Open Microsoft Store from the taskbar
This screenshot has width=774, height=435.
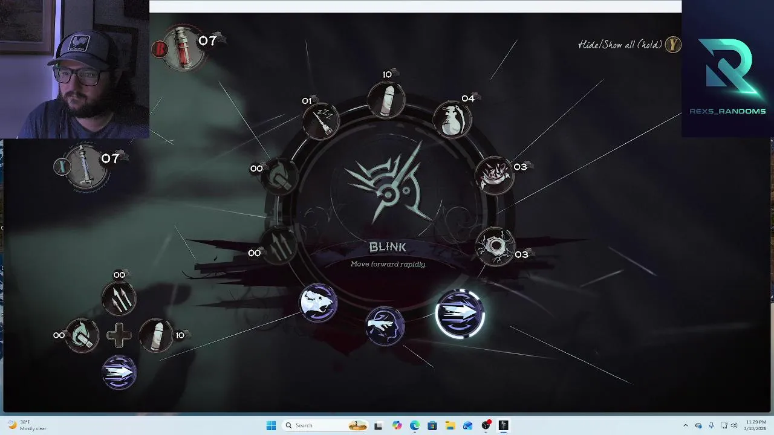(432, 425)
